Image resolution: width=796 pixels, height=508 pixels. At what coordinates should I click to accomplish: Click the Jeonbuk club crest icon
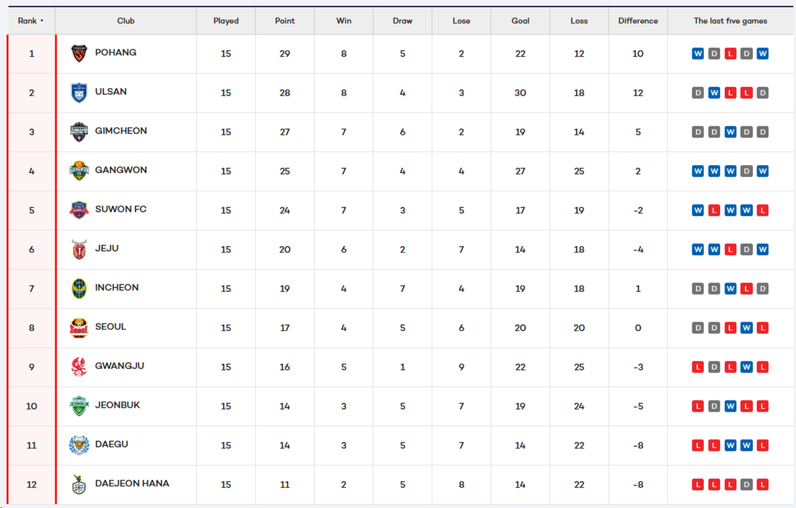[79, 406]
